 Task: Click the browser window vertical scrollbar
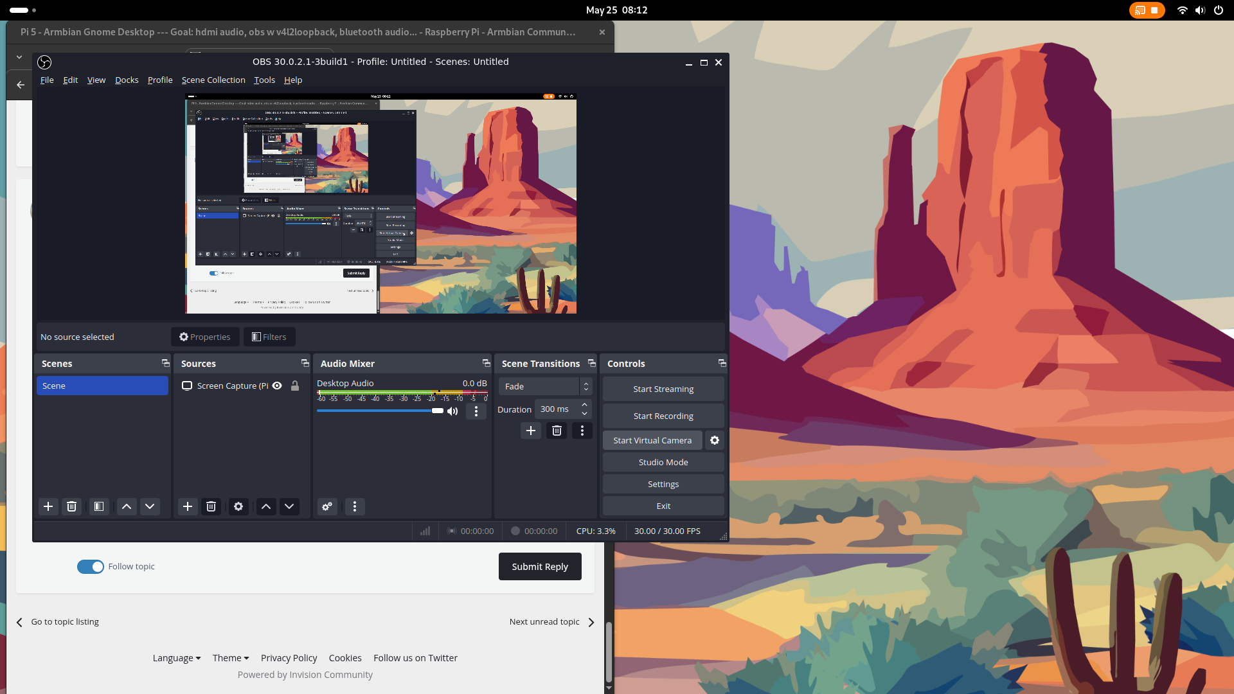(x=609, y=652)
